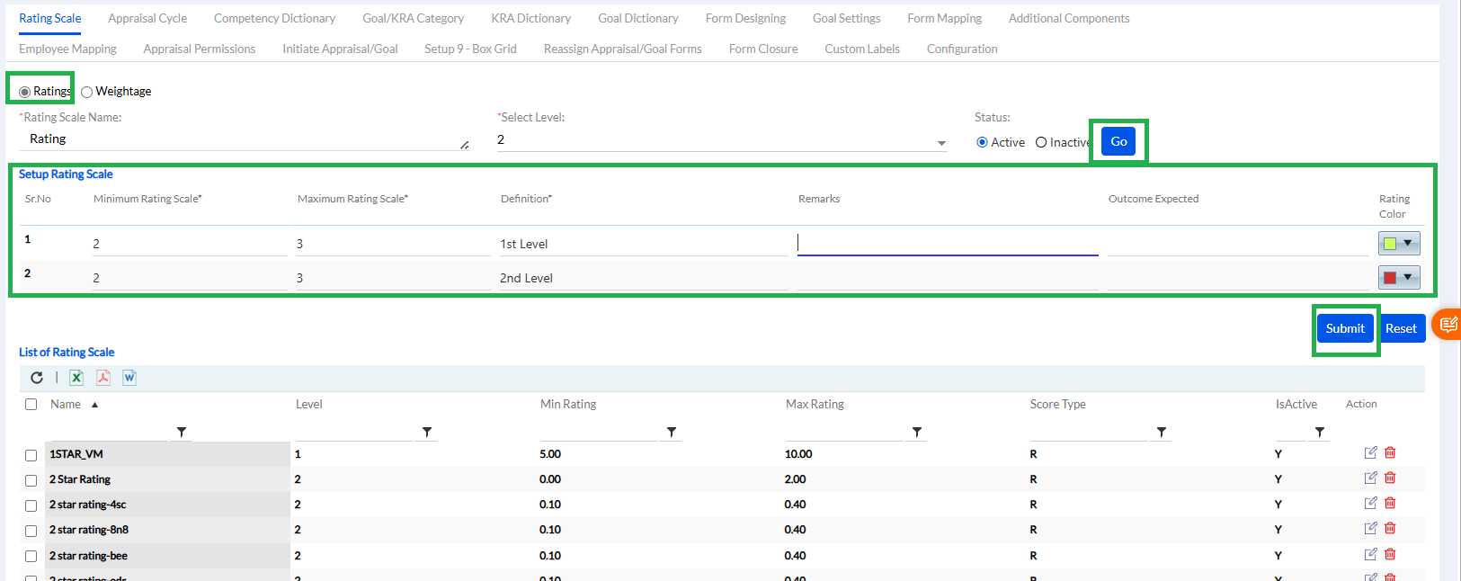Select the Weightage radio button
Viewport: 1461px width, 581px height.
tap(87, 92)
